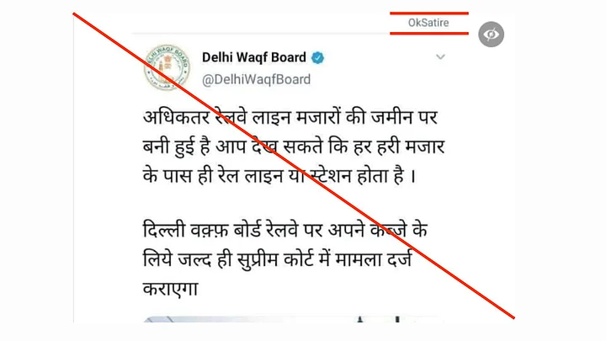Open the Delhi Waqf Board profile avatar
606x341 pixels.
(167, 67)
